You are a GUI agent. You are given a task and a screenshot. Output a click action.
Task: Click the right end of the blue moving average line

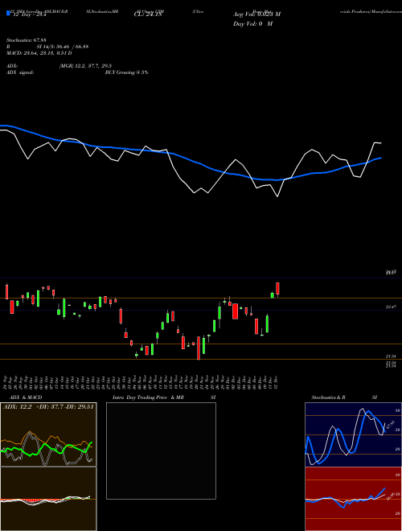[x=380, y=158]
